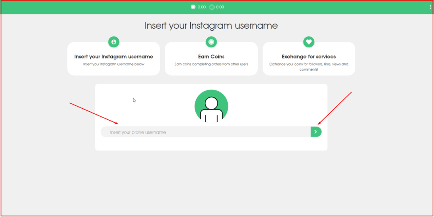This screenshot has width=434, height=217.
Task: Click the coin icon above Earn Coins
Action: (x=211, y=42)
